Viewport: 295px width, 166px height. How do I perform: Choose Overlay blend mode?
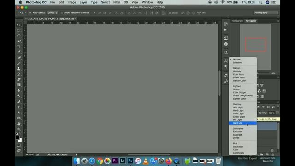point(243,104)
